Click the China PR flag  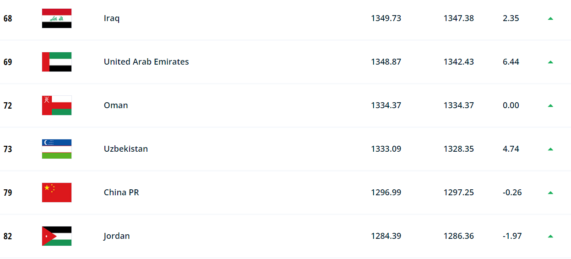click(x=57, y=193)
